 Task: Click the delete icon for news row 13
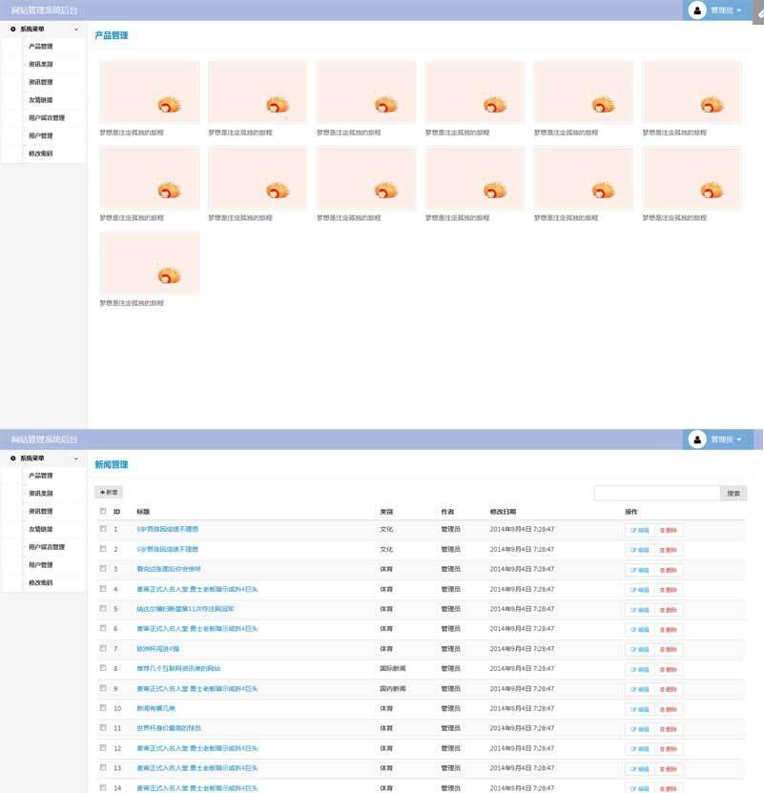pyautogui.click(x=662, y=769)
